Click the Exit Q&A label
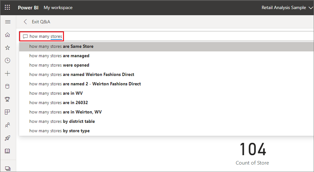This screenshot has height=172, width=314. (x=41, y=22)
